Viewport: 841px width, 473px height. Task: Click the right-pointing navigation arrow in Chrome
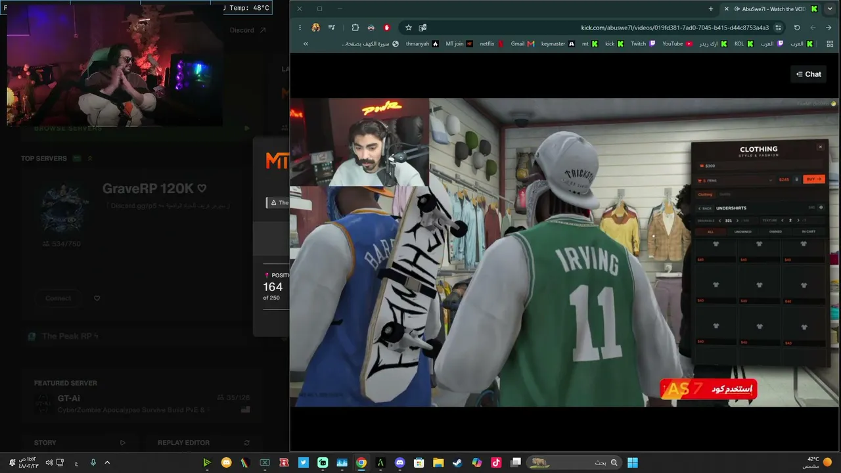click(829, 28)
